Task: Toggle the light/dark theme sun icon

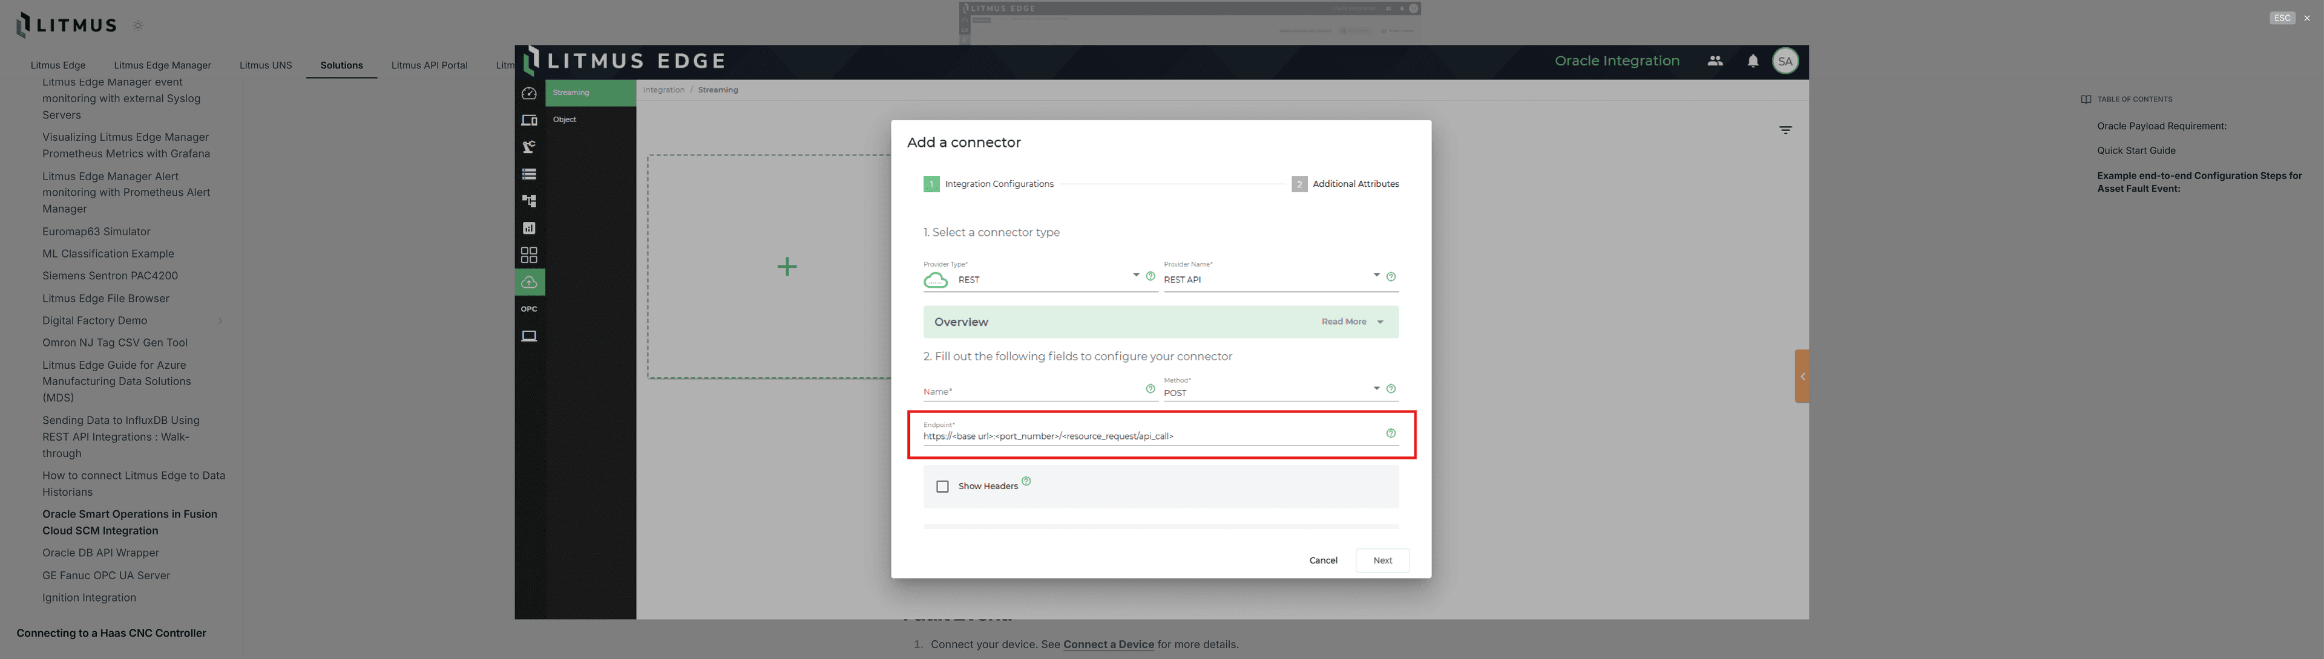Action: [138, 25]
